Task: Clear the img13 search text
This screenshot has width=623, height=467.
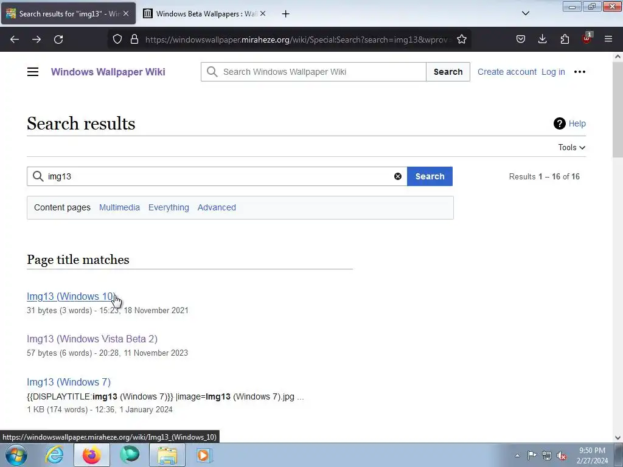Action: pos(398,176)
